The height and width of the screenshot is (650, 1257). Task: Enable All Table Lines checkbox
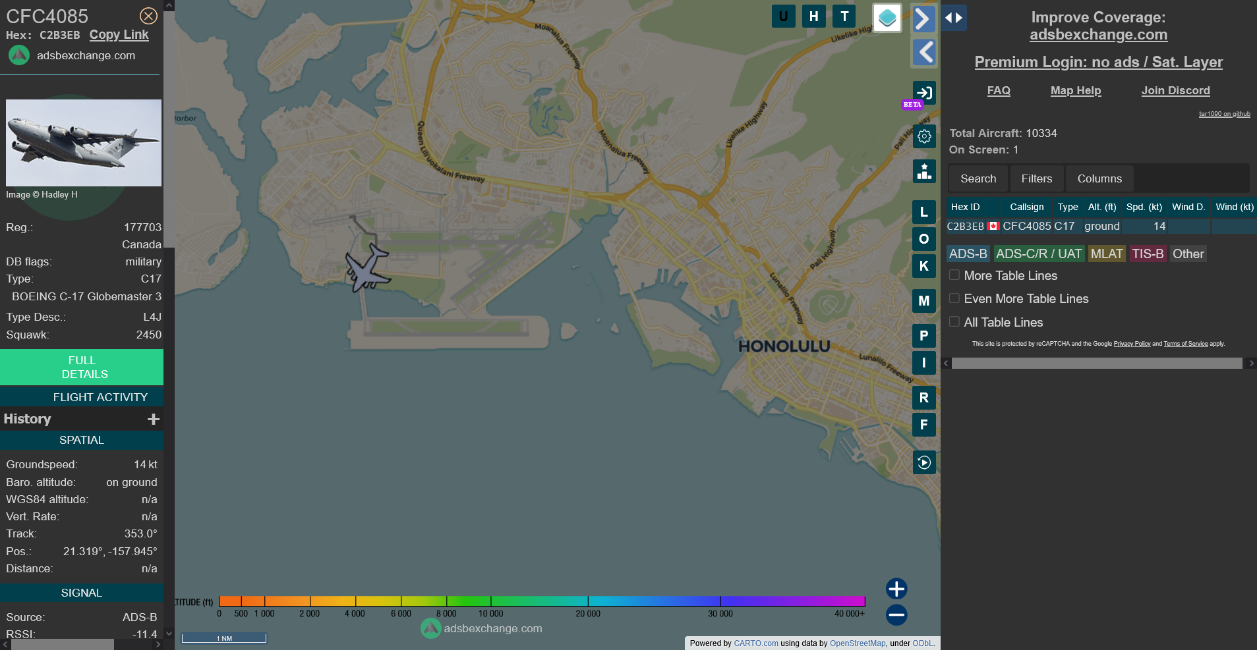pyautogui.click(x=954, y=321)
